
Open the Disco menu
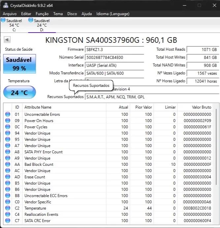click(72, 14)
